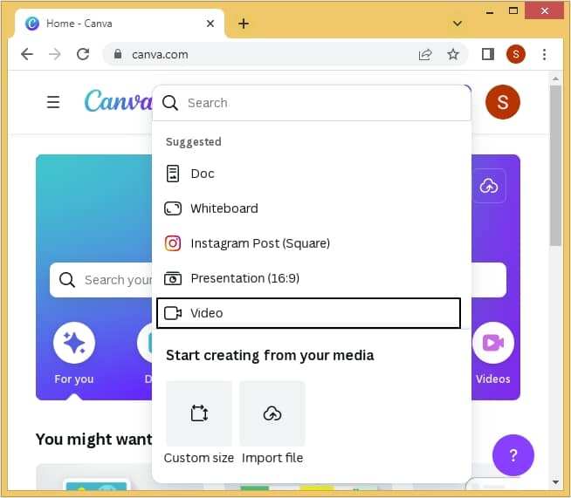Image resolution: width=571 pixels, height=498 pixels.
Task: Select Whiteboard from the suggested list
Action: (x=309, y=208)
